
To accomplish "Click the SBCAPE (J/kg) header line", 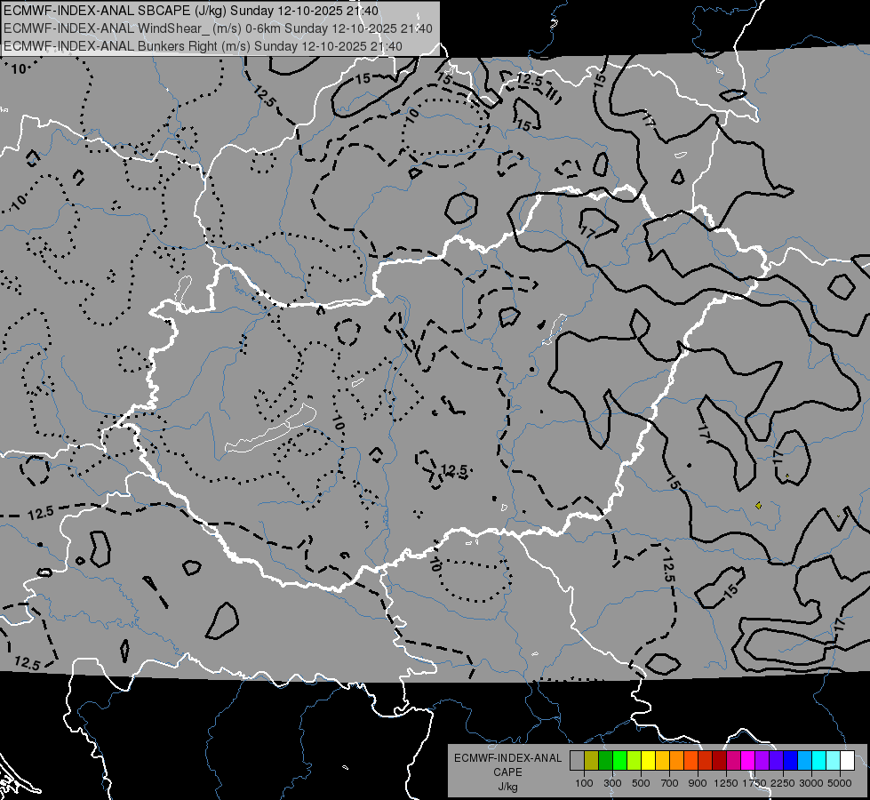I will coord(191,11).
